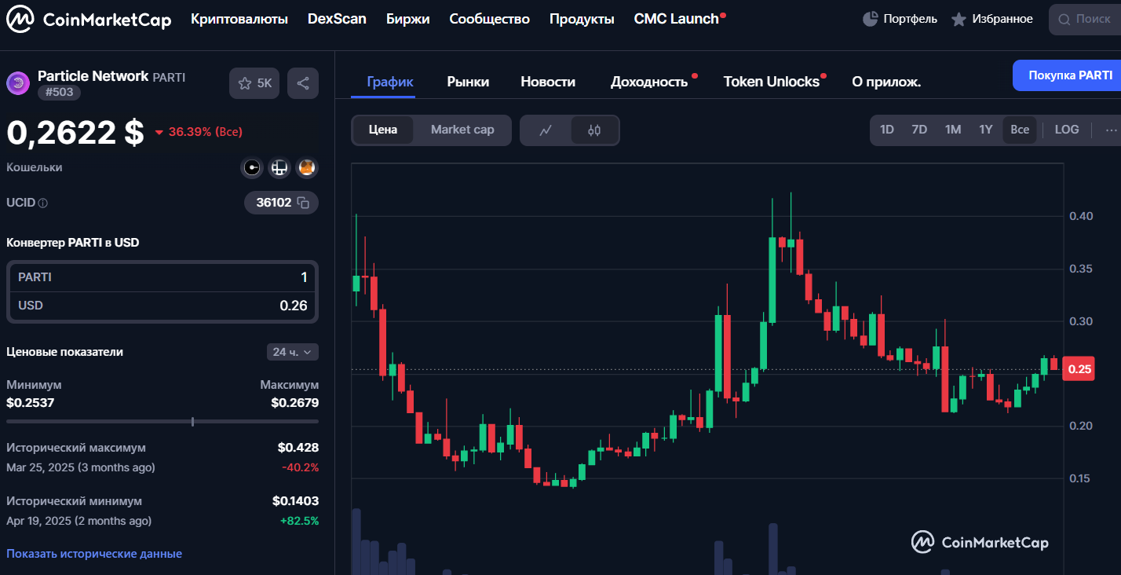Set chart range to 1M
This screenshot has width=1121, height=575.
point(953,130)
